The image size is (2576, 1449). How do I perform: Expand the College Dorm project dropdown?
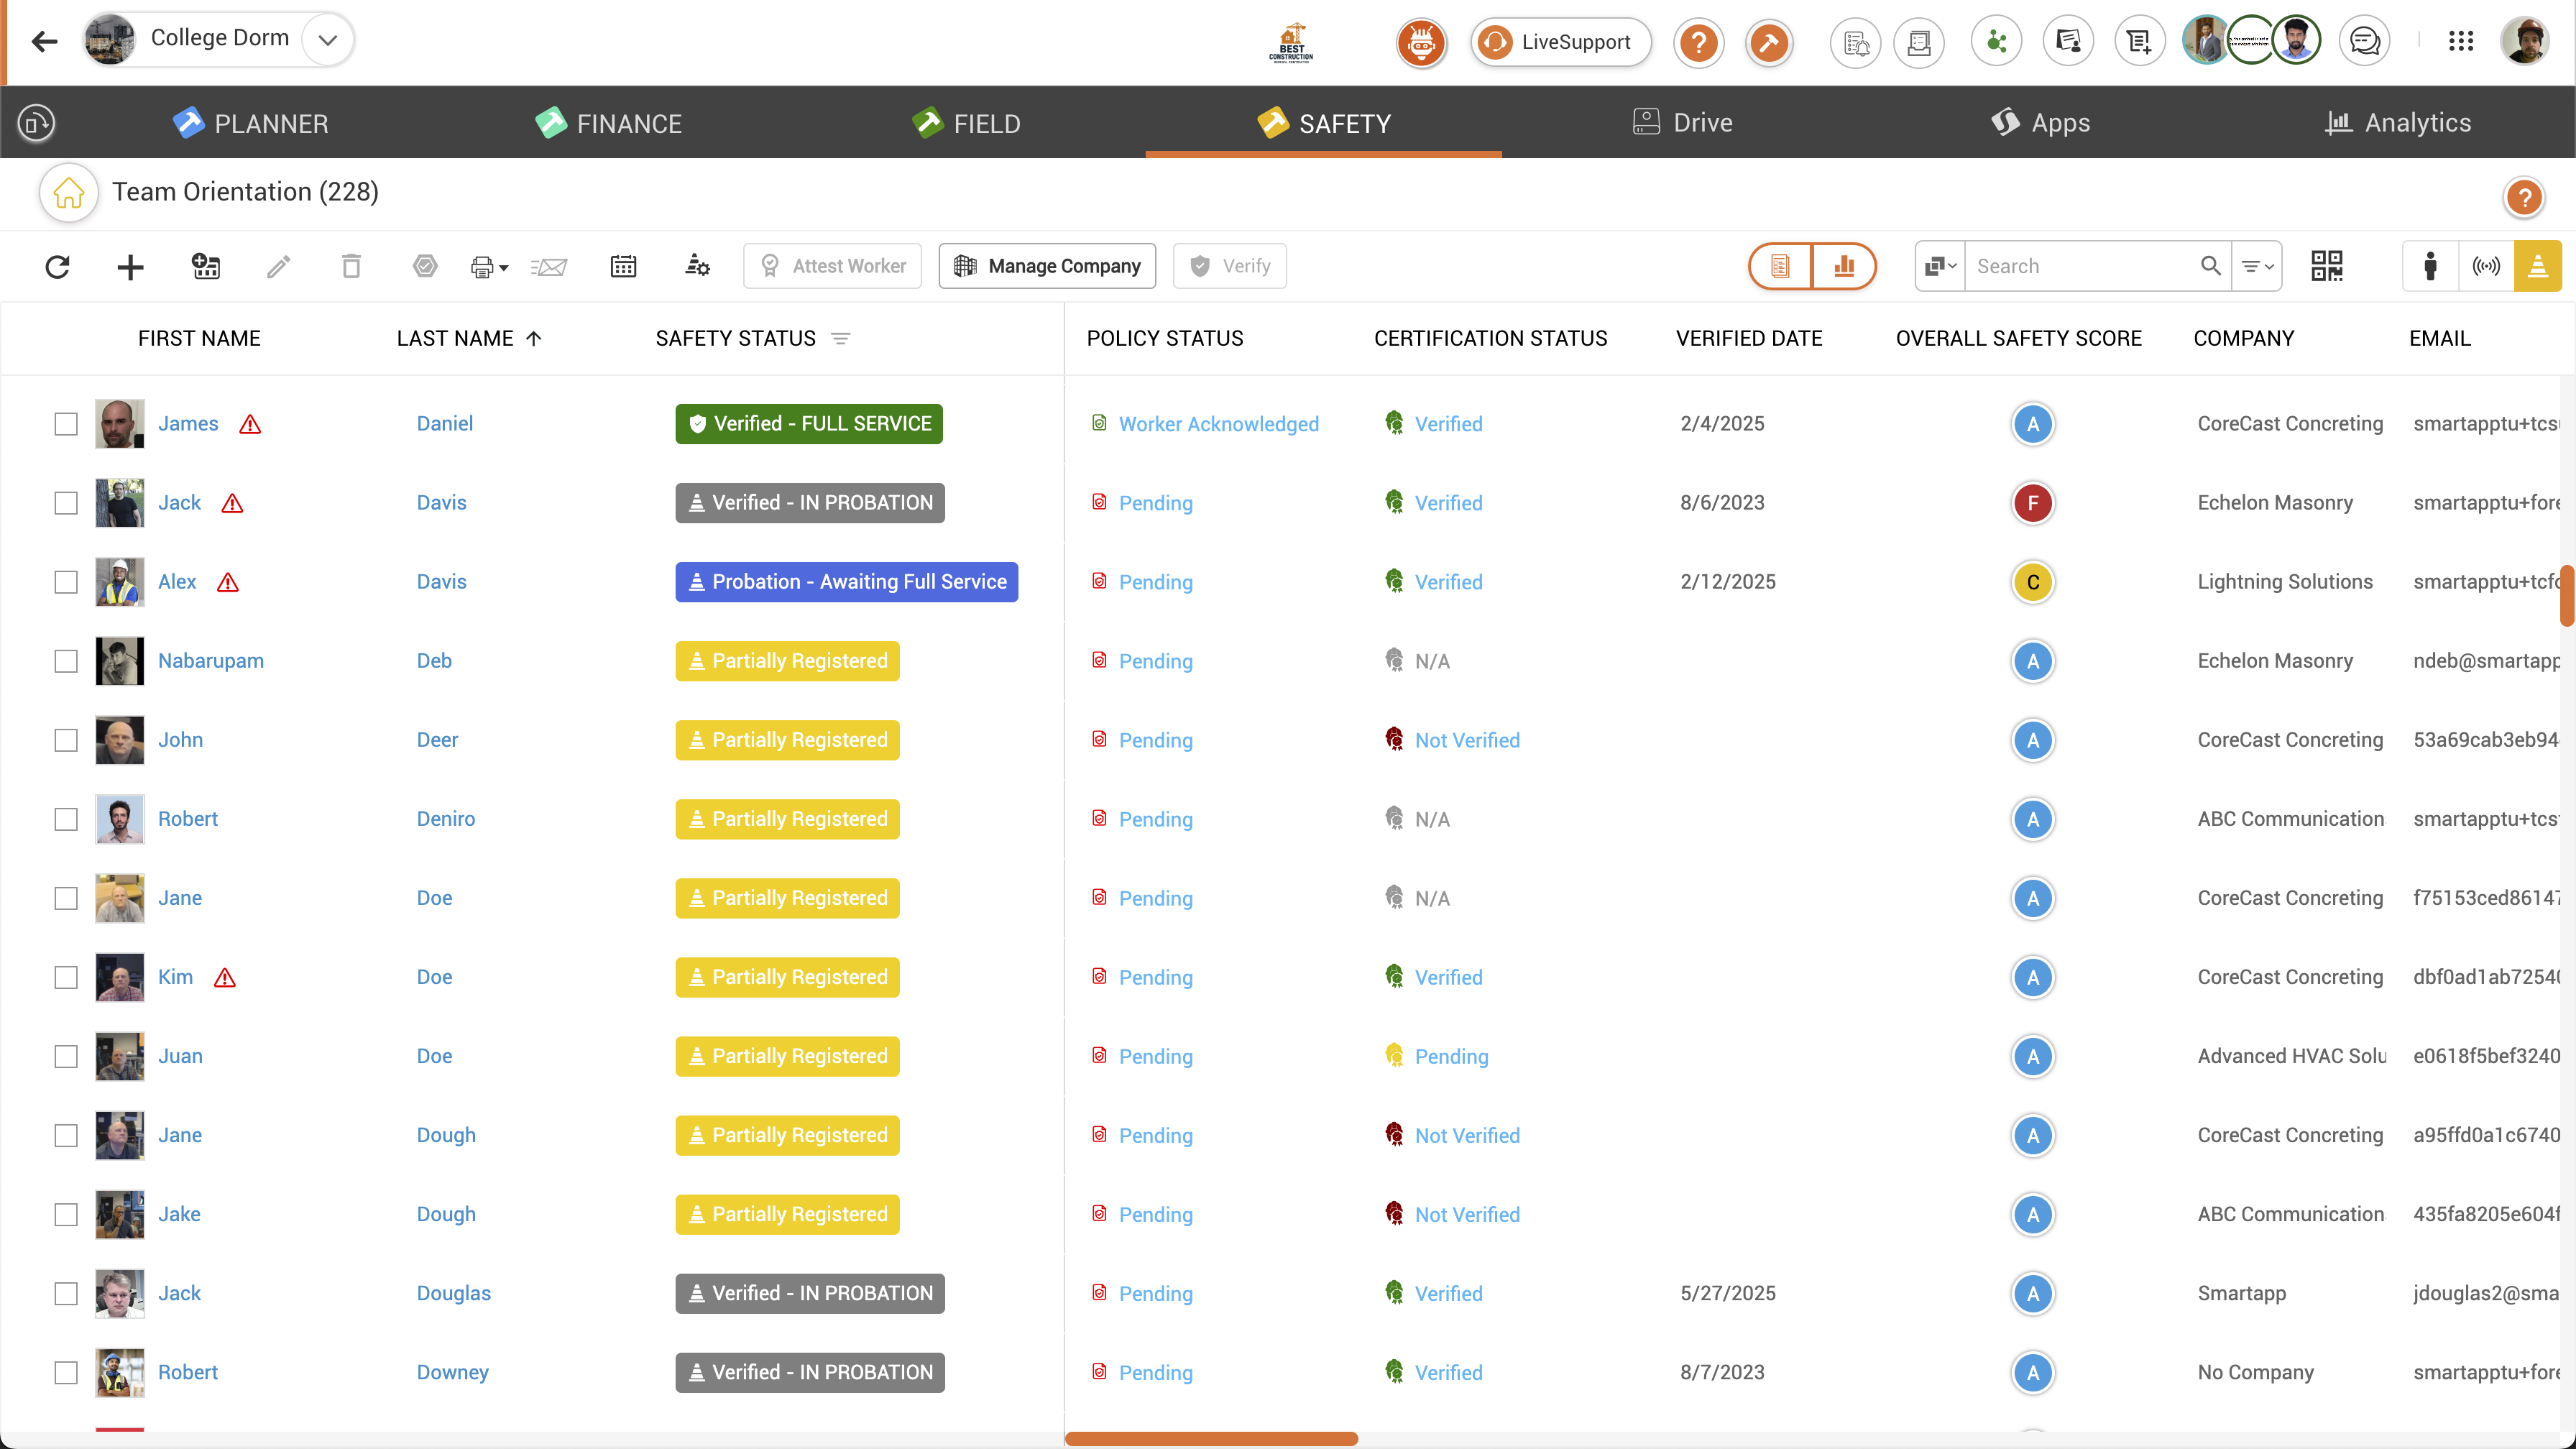click(327, 40)
